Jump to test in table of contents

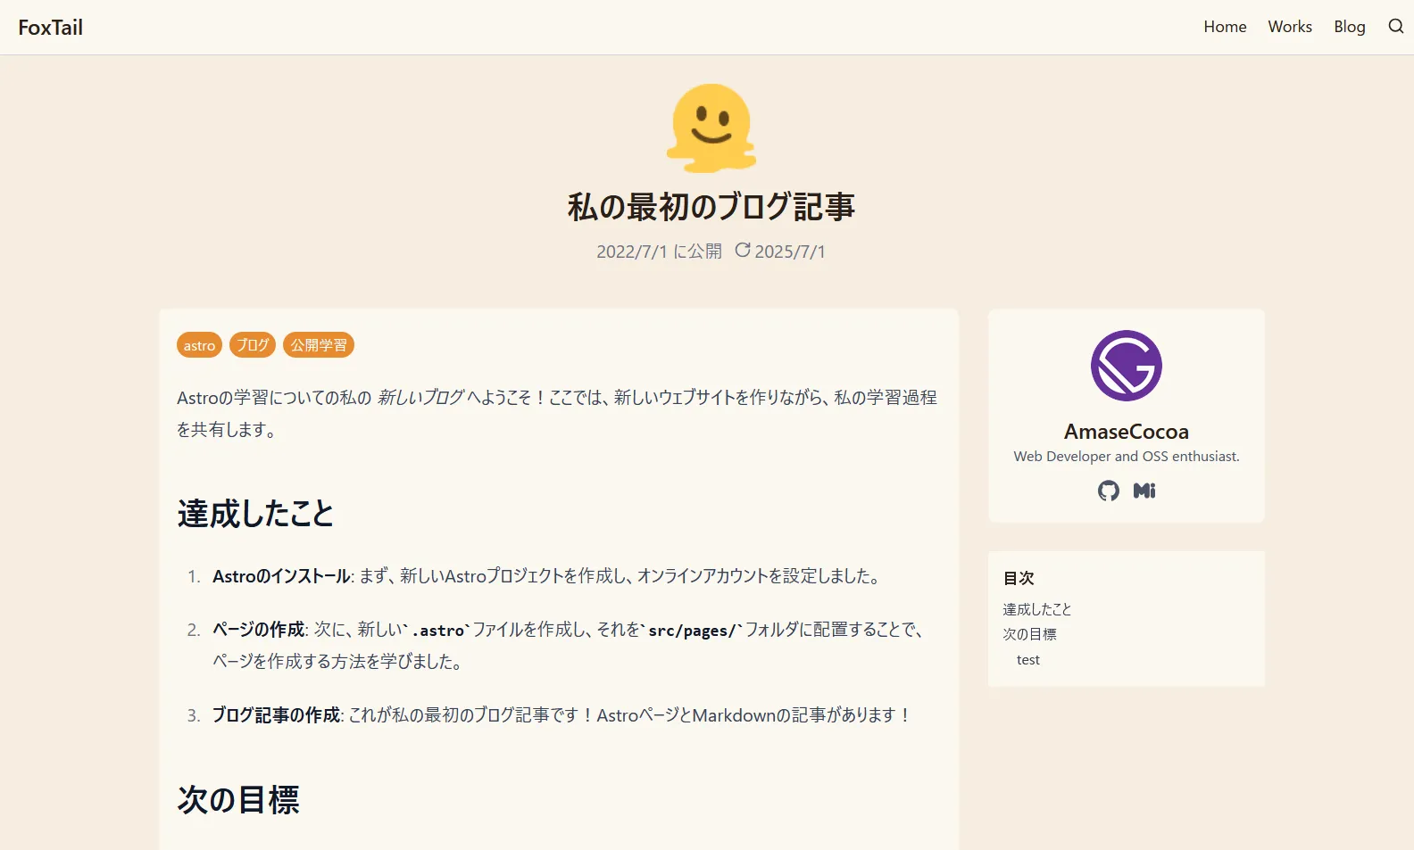[1028, 660]
